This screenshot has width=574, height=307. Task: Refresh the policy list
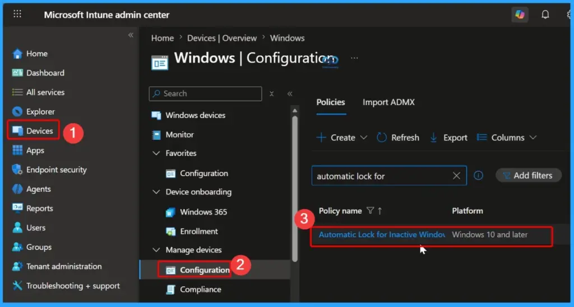pos(398,138)
